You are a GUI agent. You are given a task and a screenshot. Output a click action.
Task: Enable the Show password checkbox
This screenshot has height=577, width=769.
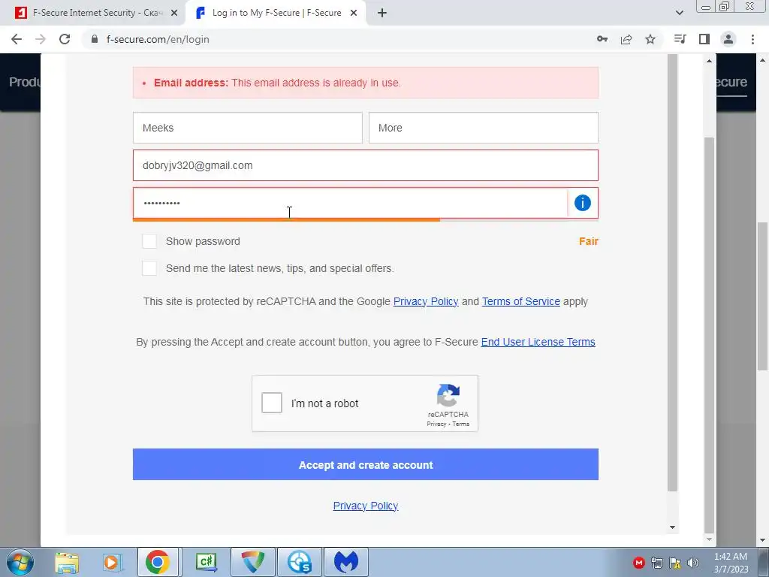[x=149, y=241]
